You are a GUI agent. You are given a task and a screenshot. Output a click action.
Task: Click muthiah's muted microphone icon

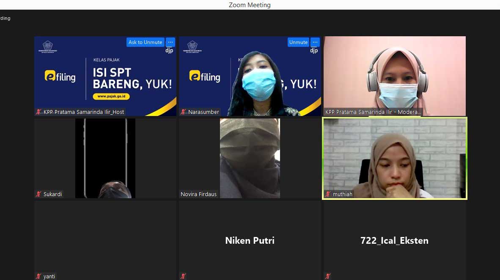tap(328, 194)
